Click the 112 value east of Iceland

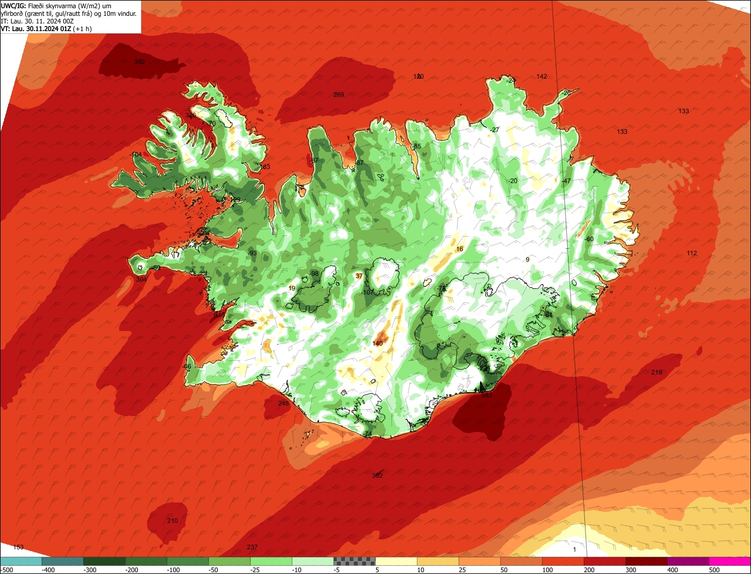pyautogui.click(x=692, y=254)
